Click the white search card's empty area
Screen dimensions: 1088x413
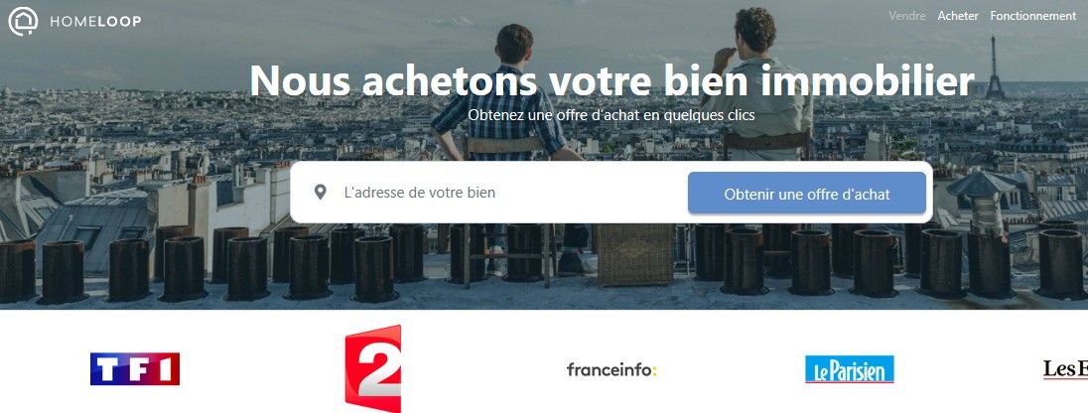click(590, 193)
